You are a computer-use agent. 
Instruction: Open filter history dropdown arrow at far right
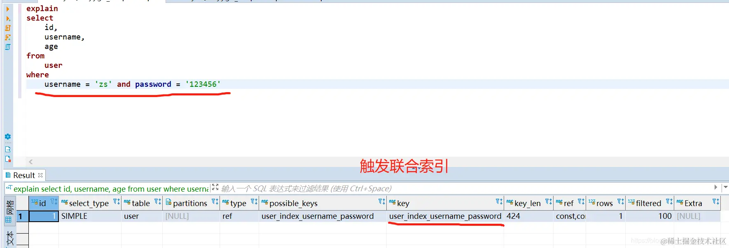click(725, 188)
